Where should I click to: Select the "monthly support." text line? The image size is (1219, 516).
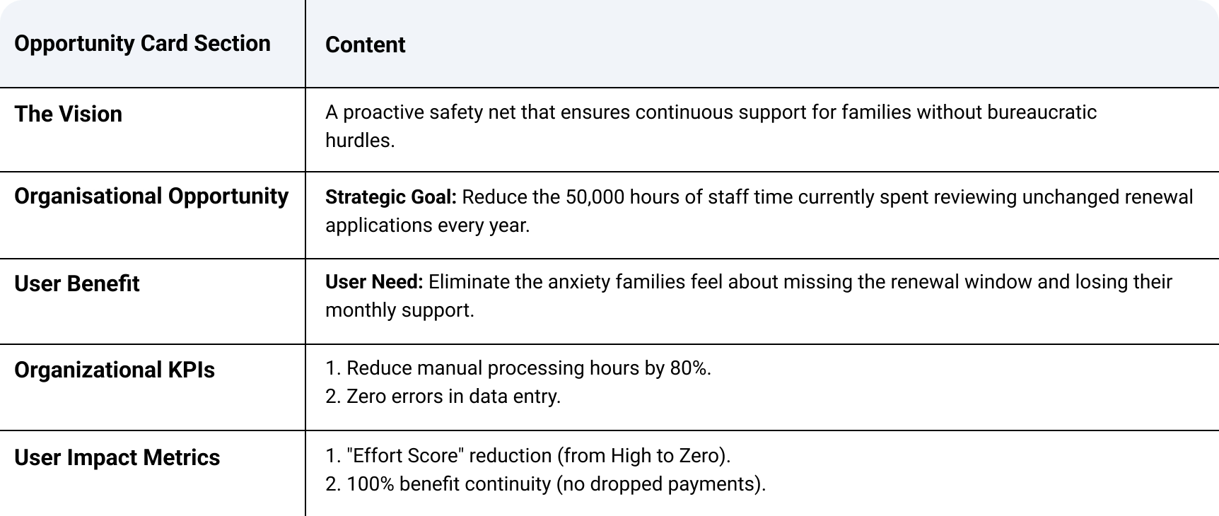click(x=399, y=310)
